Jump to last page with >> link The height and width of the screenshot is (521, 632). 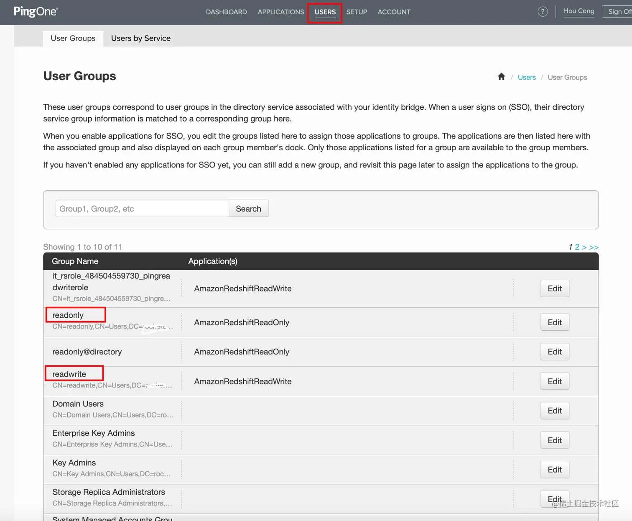coord(594,247)
